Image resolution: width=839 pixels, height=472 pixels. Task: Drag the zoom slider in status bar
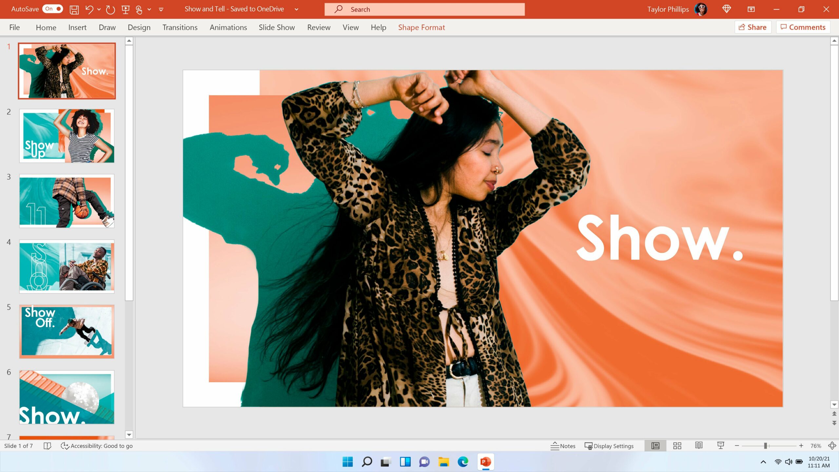tap(766, 445)
